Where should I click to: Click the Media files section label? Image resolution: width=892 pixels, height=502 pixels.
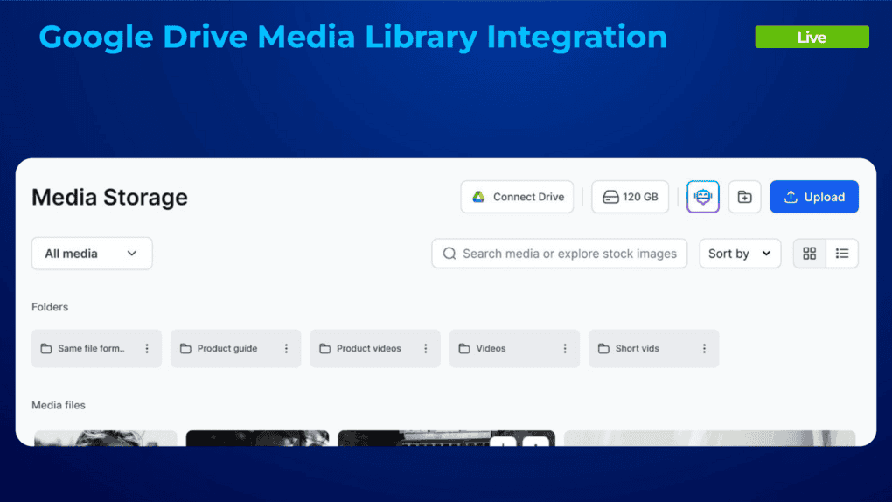(x=58, y=405)
